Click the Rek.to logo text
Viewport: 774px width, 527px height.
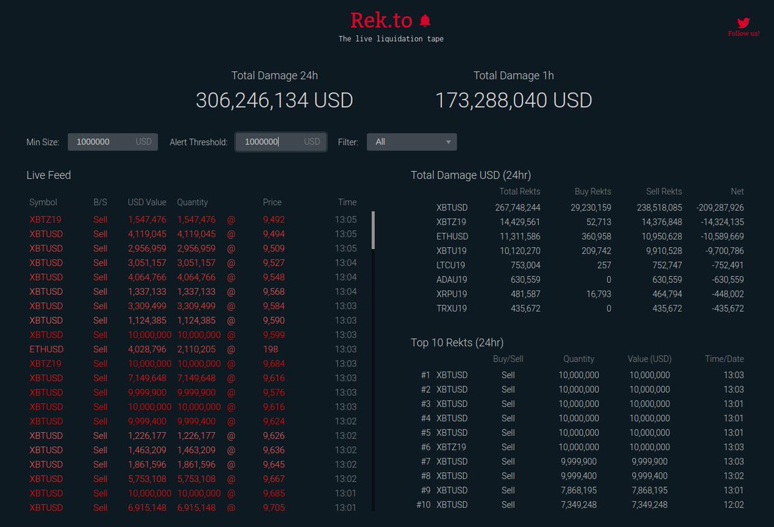pos(381,20)
